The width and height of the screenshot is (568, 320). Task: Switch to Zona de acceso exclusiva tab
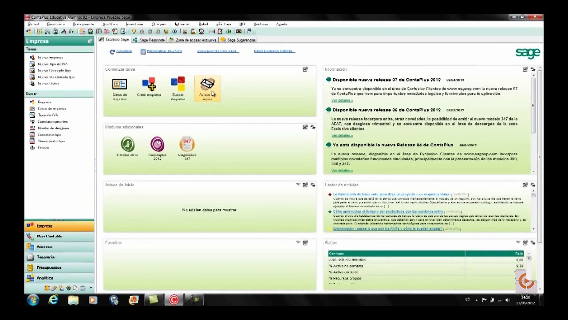193,40
